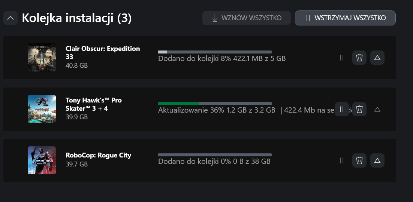Screen dimensions: 413x202
Task: Open Clair Obscur: Expedition 33 cover thumbnail
Action: coord(42,57)
